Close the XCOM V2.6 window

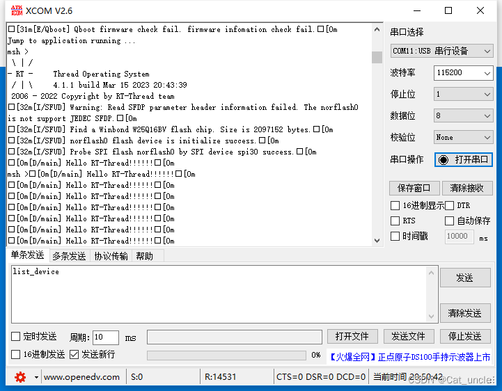tap(480, 10)
